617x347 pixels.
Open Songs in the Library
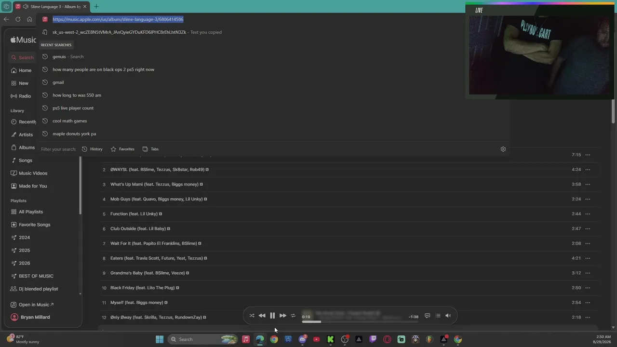pyautogui.click(x=22, y=160)
